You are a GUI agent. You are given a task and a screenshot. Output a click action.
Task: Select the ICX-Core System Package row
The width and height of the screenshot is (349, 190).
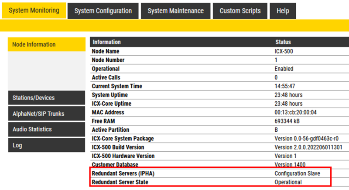tap(123, 138)
